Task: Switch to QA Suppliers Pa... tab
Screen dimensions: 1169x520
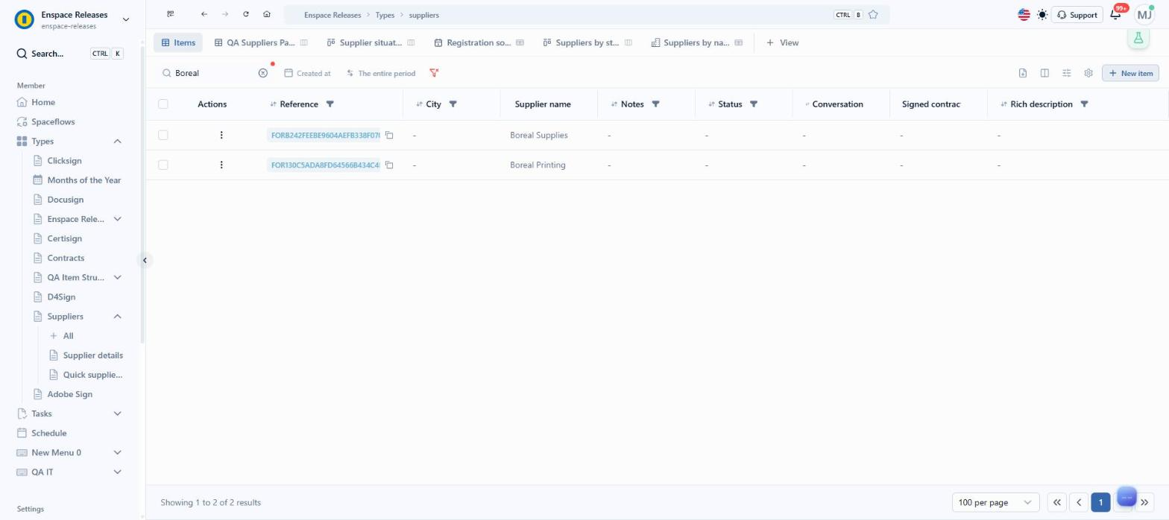Action: [261, 42]
